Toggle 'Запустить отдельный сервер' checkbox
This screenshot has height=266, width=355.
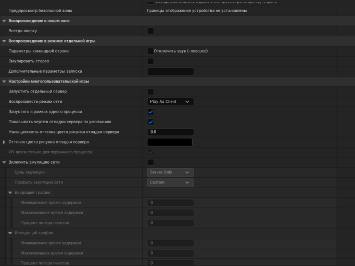150,91
